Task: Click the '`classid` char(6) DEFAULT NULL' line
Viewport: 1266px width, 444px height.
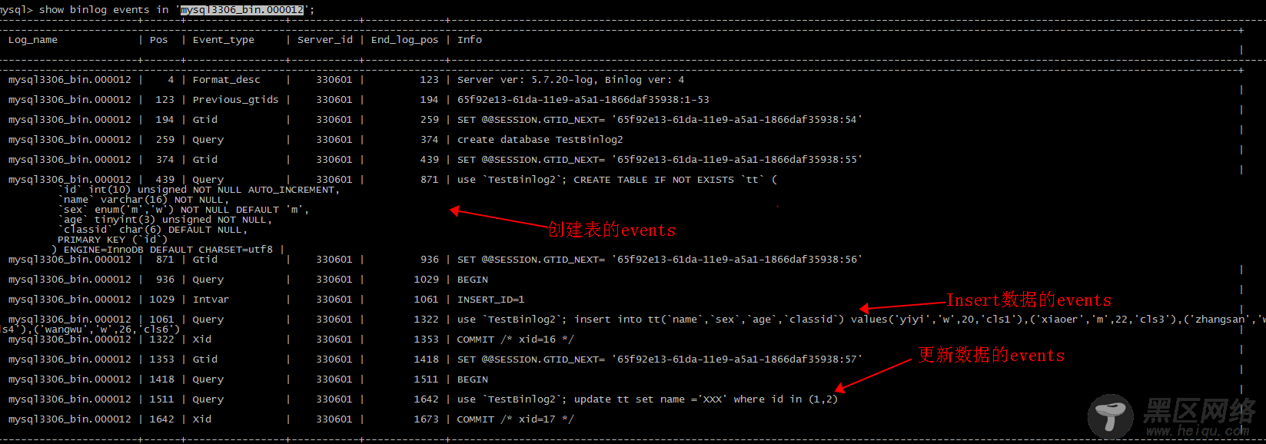Action: [153, 230]
